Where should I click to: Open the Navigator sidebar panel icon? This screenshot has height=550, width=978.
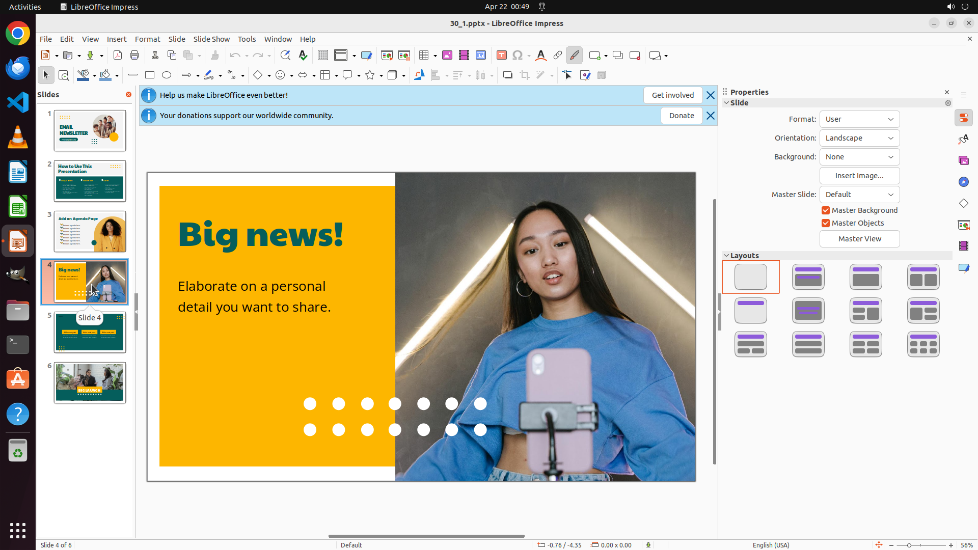pos(963,182)
